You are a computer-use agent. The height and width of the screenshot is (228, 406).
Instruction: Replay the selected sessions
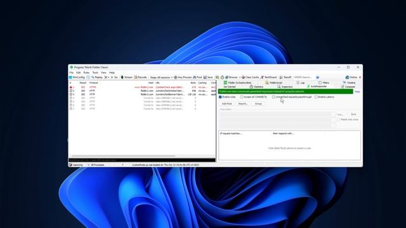click(97, 77)
